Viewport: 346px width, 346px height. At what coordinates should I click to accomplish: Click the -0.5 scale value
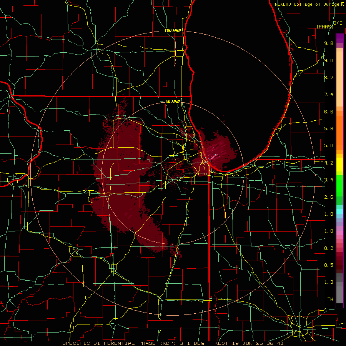tap(327, 265)
